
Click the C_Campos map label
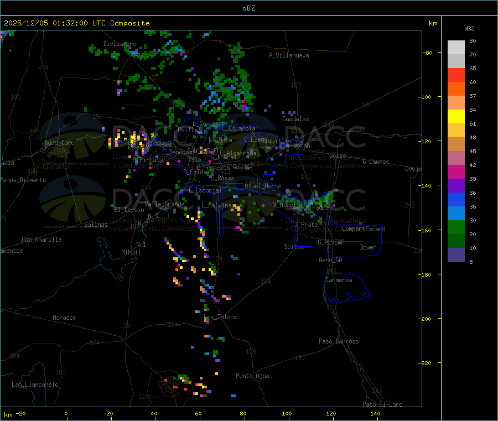tap(376, 162)
